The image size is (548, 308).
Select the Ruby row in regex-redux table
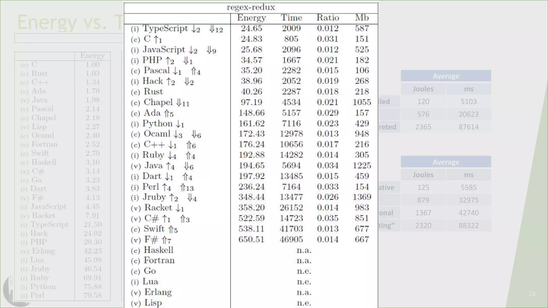click(251, 155)
